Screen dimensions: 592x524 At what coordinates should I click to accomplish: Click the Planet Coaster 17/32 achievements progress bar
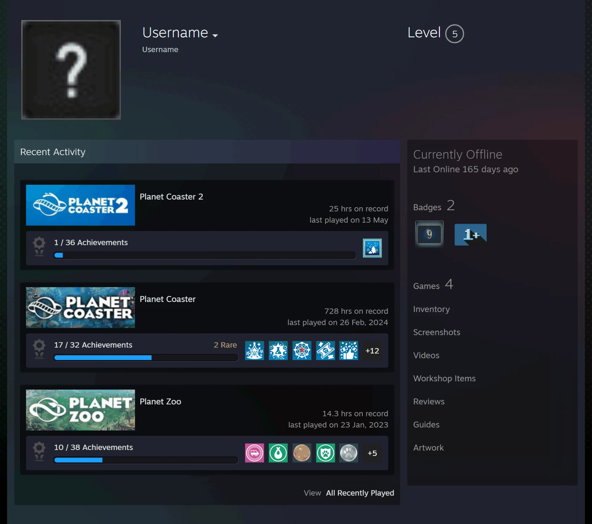(x=146, y=357)
